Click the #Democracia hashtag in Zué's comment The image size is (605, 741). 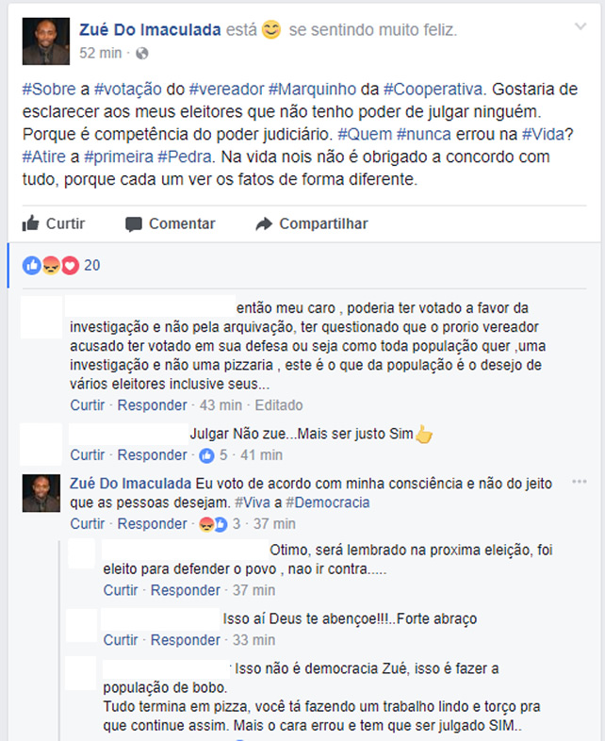click(x=328, y=502)
